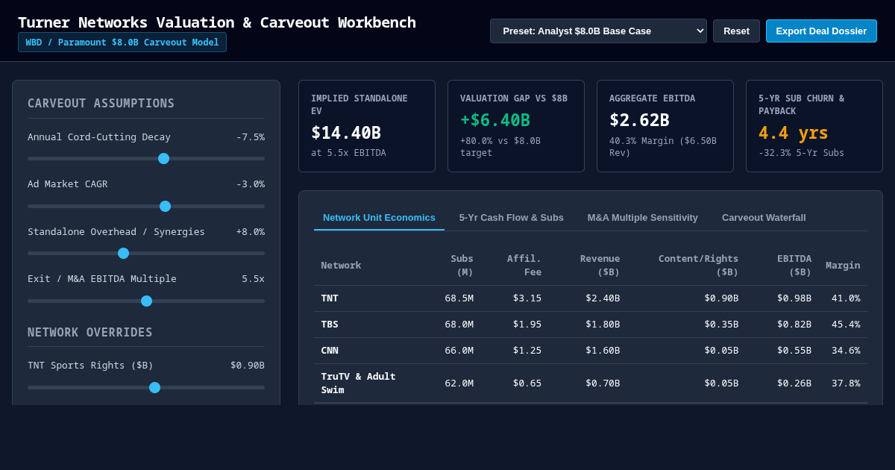Click TBS margin 45.4%
The width and height of the screenshot is (895, 470).
(x=846, y=324)
